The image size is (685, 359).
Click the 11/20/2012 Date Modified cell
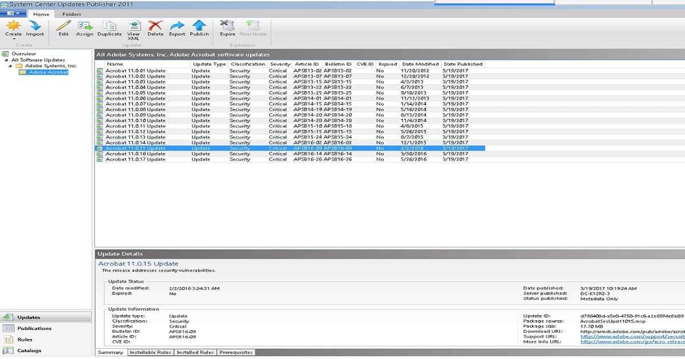coord(414,71)
